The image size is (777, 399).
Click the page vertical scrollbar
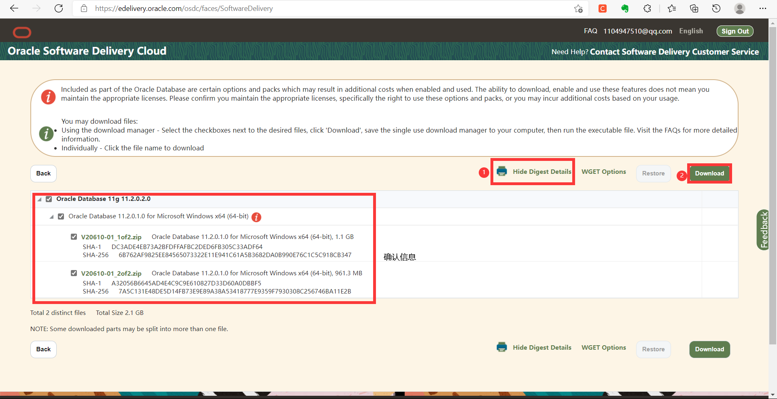click(773, 186)
